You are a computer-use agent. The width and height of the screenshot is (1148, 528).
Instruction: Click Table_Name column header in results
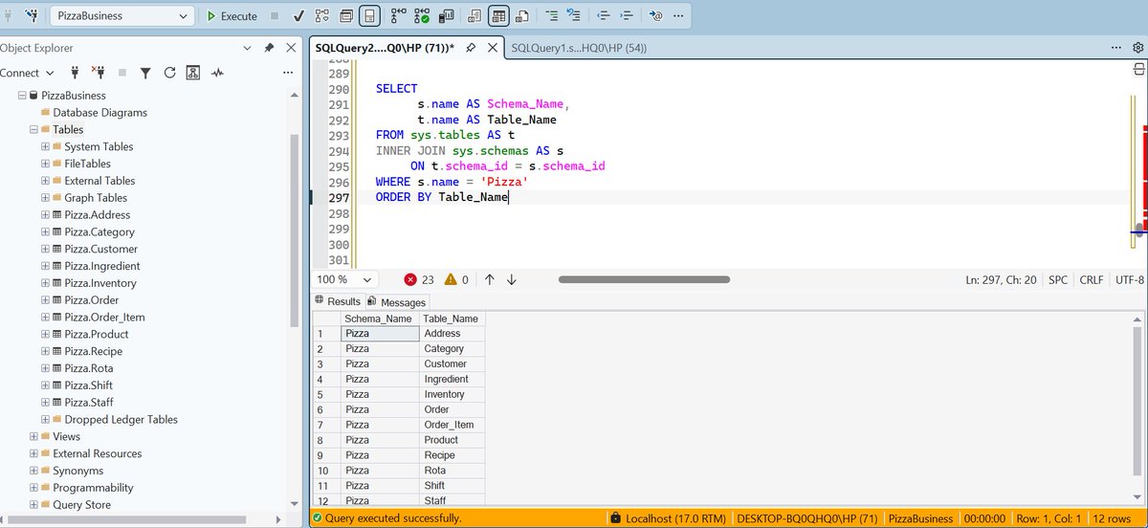(452, 319)
